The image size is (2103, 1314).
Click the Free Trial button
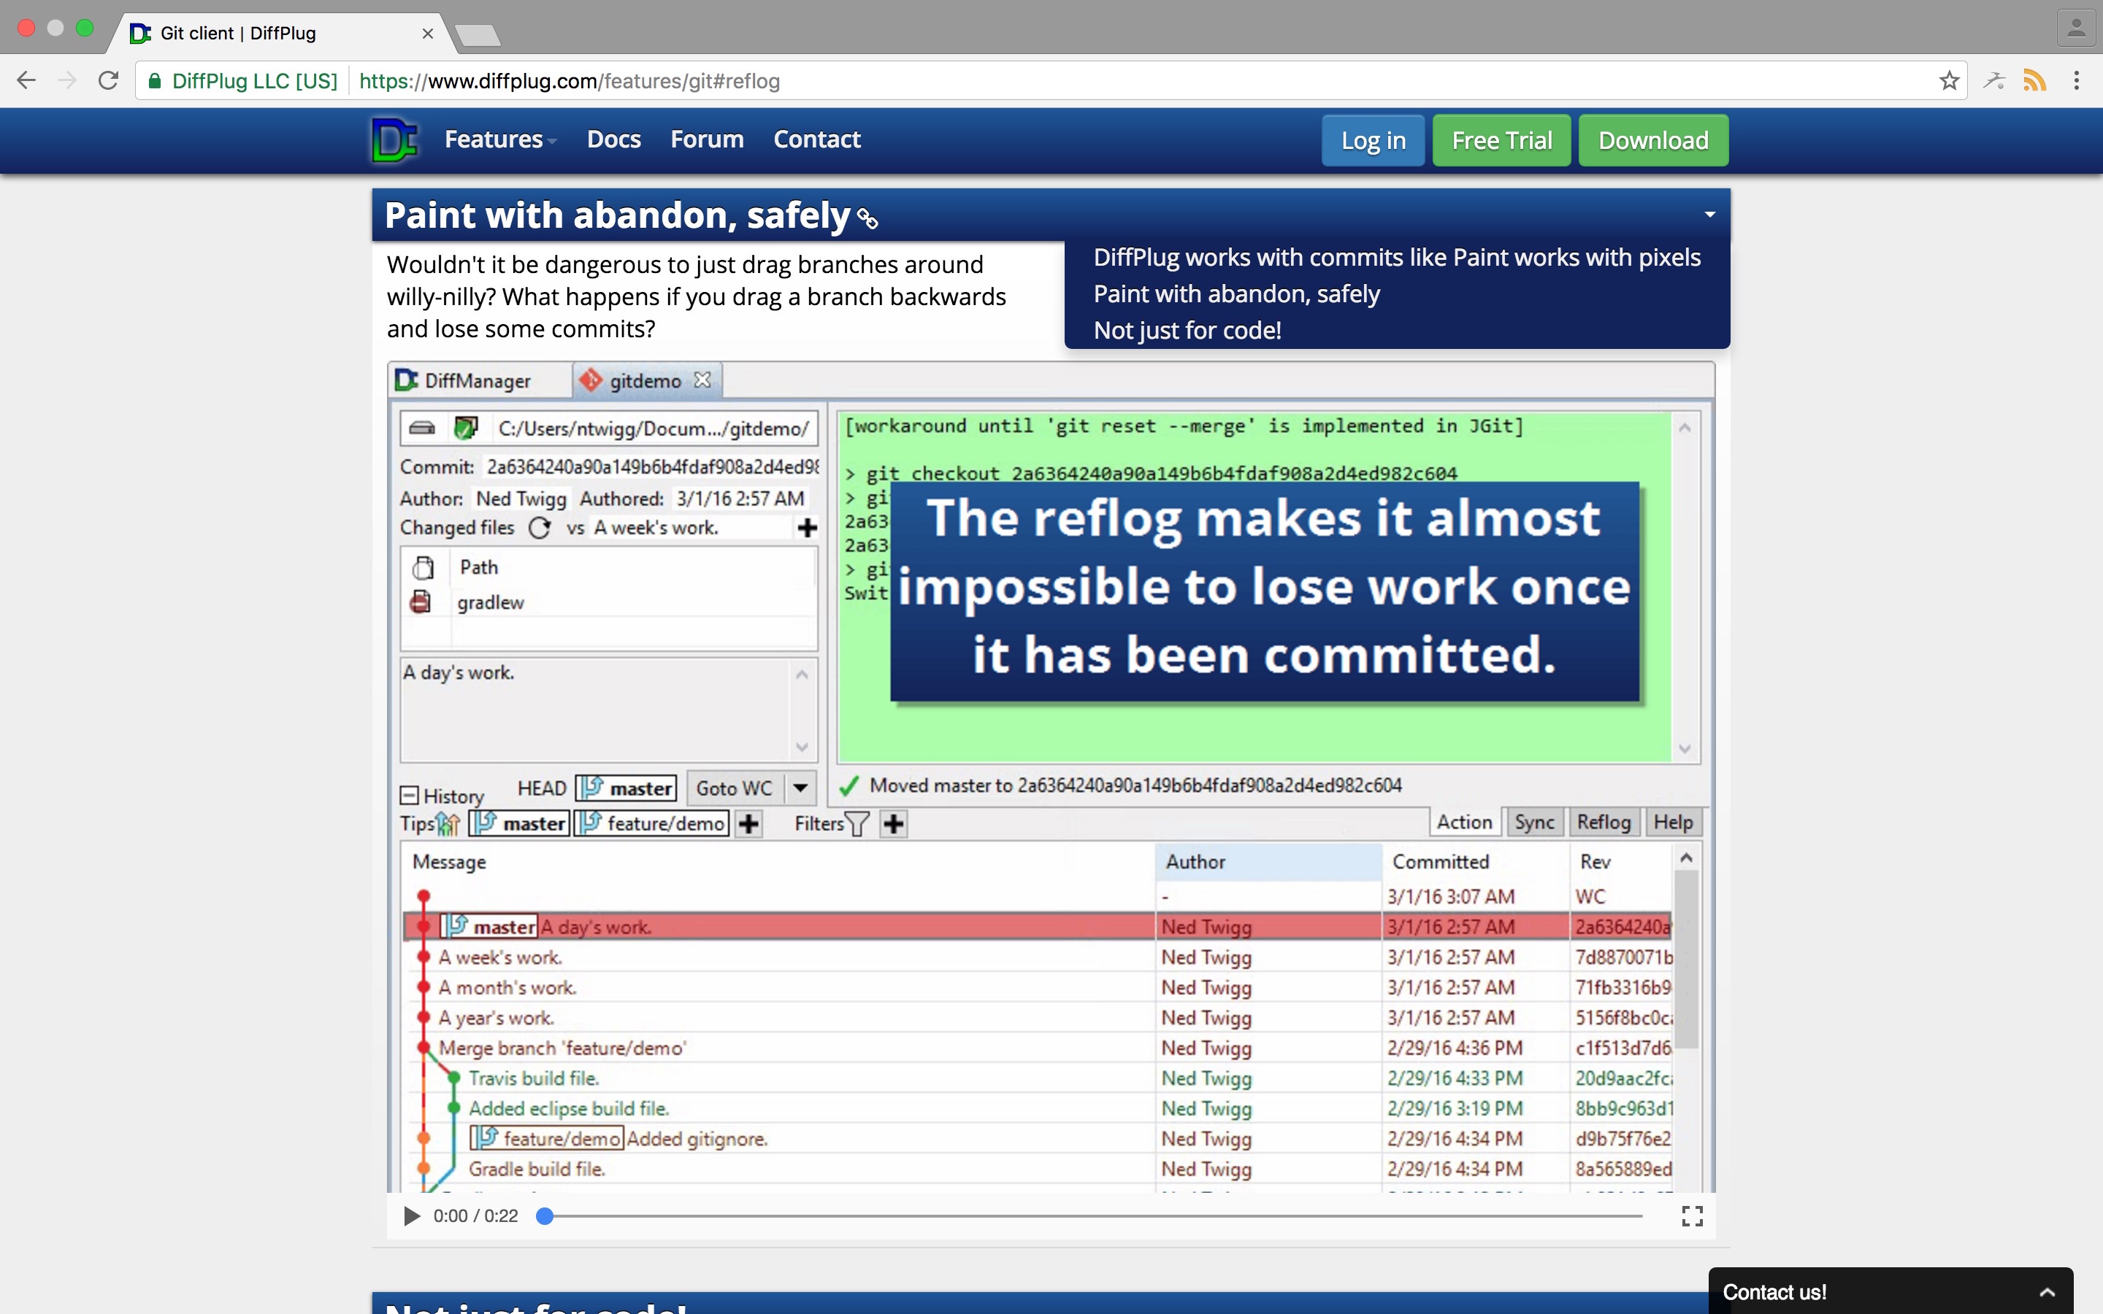coord(1501,140)
